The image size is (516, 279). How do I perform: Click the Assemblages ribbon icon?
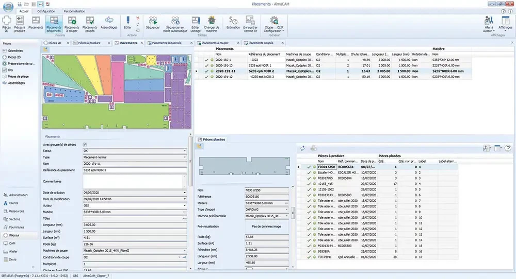pos(108,22)
